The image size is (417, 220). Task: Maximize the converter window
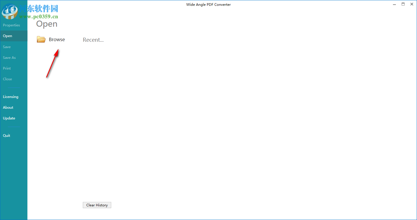[x=403, y=4]
